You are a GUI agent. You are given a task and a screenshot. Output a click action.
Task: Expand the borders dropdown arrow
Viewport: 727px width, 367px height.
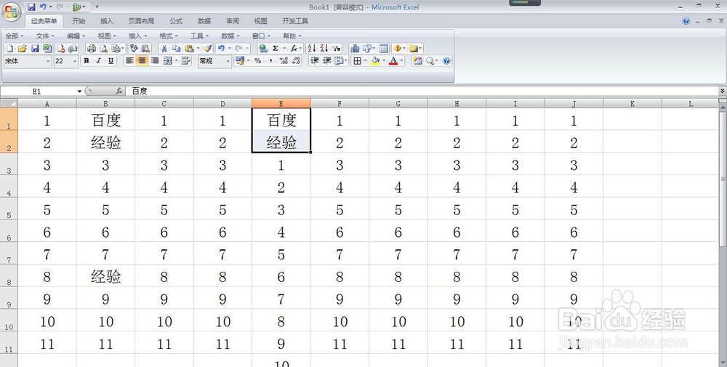tap(365, 61)
